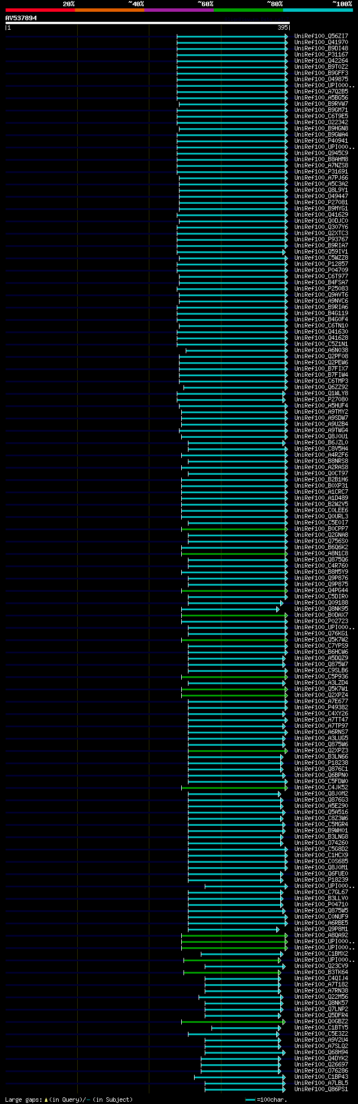
Task: Open the UniRef100_Q6ZZ92 hit link
Action: [x=321, y=387]
